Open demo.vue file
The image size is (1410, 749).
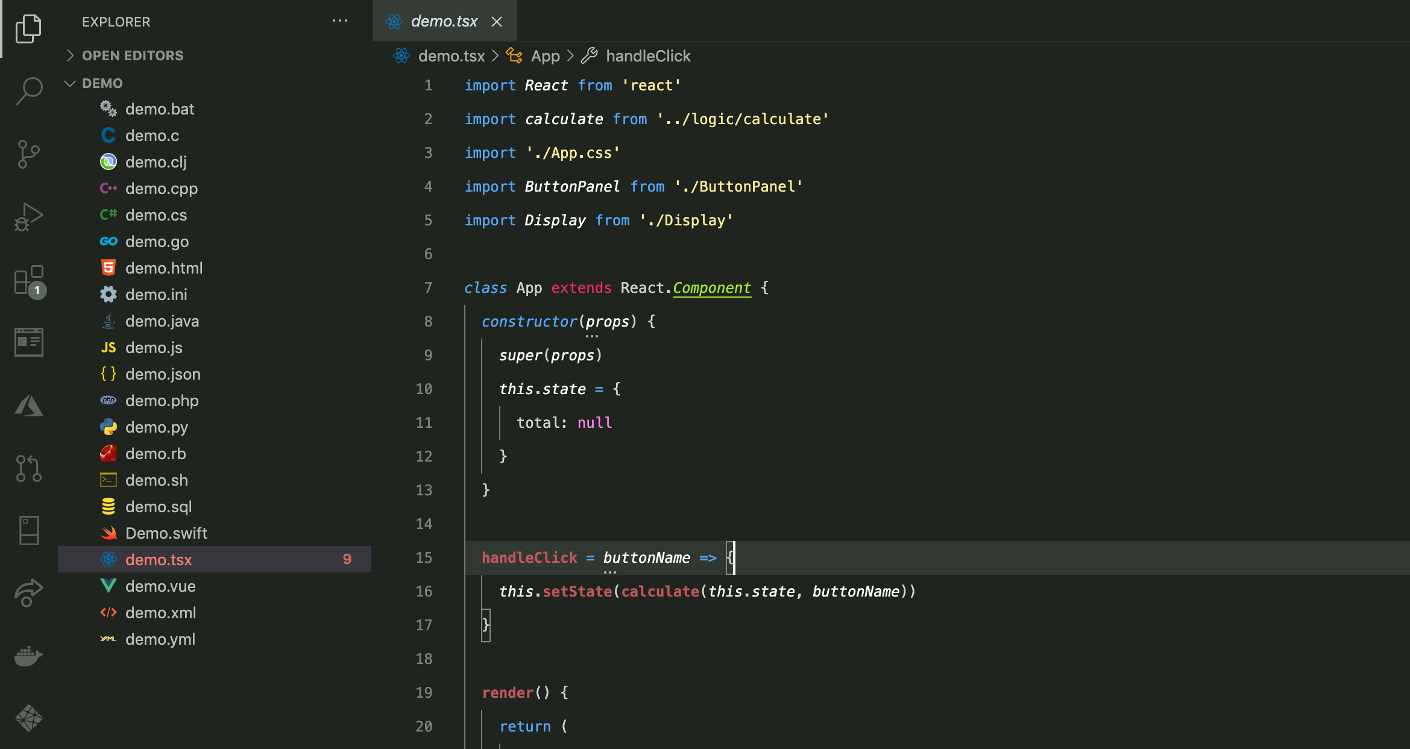pos(215,586)
